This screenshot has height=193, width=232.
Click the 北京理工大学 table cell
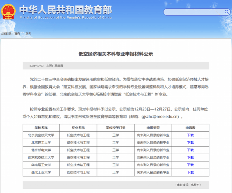[41, 143]
